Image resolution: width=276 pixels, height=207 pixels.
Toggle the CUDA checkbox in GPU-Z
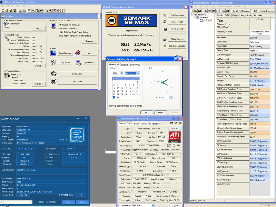click(x=144, y=196)
